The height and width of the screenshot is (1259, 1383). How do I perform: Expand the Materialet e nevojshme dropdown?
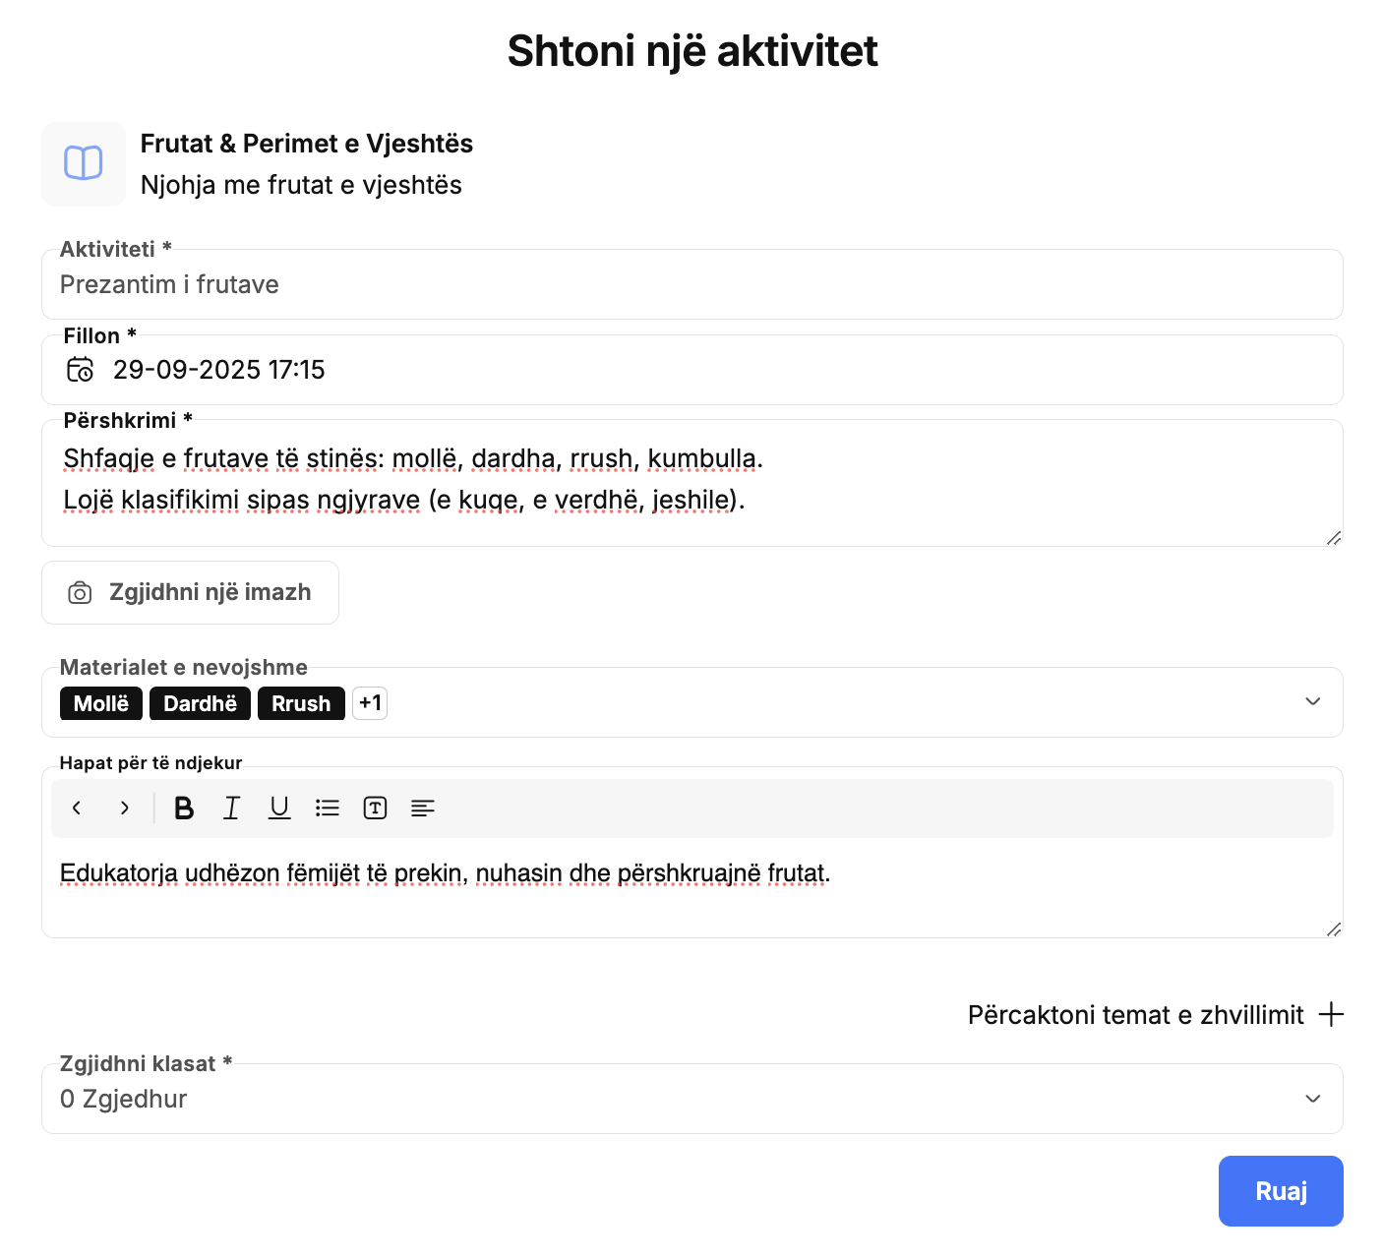tap(1312, 702)
